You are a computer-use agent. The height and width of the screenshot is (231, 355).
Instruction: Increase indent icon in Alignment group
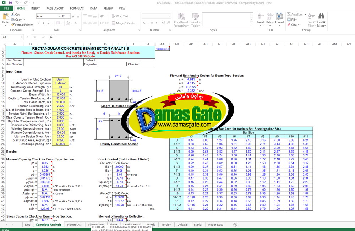click(x=107, y=23)
